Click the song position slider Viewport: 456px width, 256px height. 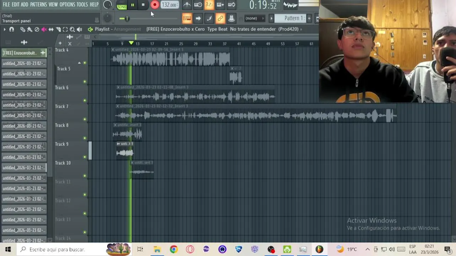(x=148, y=18)
